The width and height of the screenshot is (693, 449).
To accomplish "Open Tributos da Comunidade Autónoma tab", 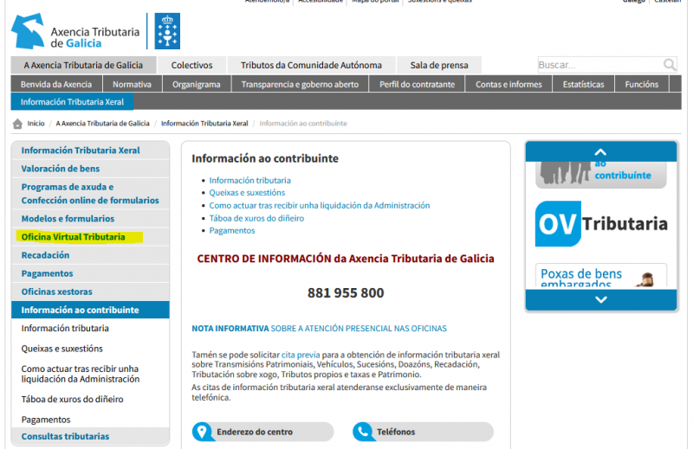I will [x=311, y=65].
